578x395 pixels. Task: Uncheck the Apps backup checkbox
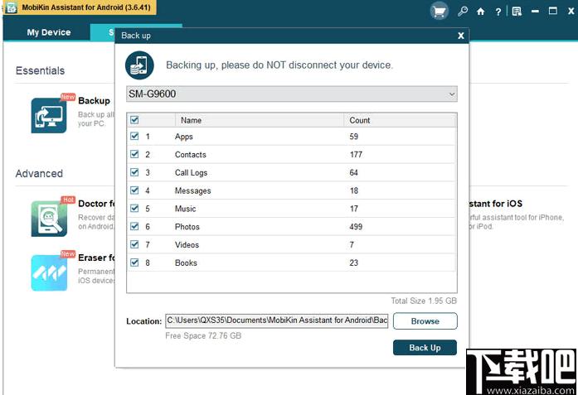134,136
